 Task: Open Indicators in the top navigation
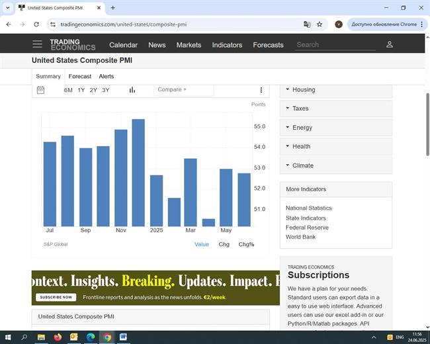[x=227, y=45]
